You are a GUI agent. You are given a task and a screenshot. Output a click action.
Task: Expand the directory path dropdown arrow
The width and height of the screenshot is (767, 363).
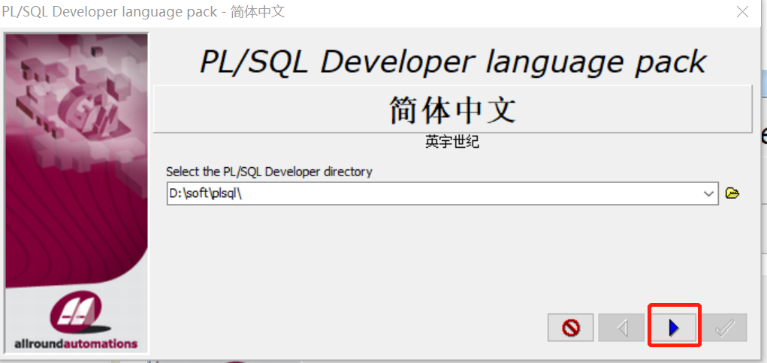click(708, 193)
